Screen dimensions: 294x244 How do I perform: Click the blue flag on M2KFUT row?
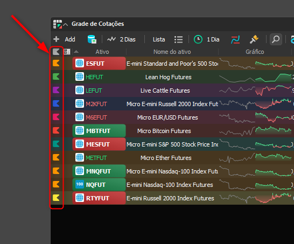(56, 103)
